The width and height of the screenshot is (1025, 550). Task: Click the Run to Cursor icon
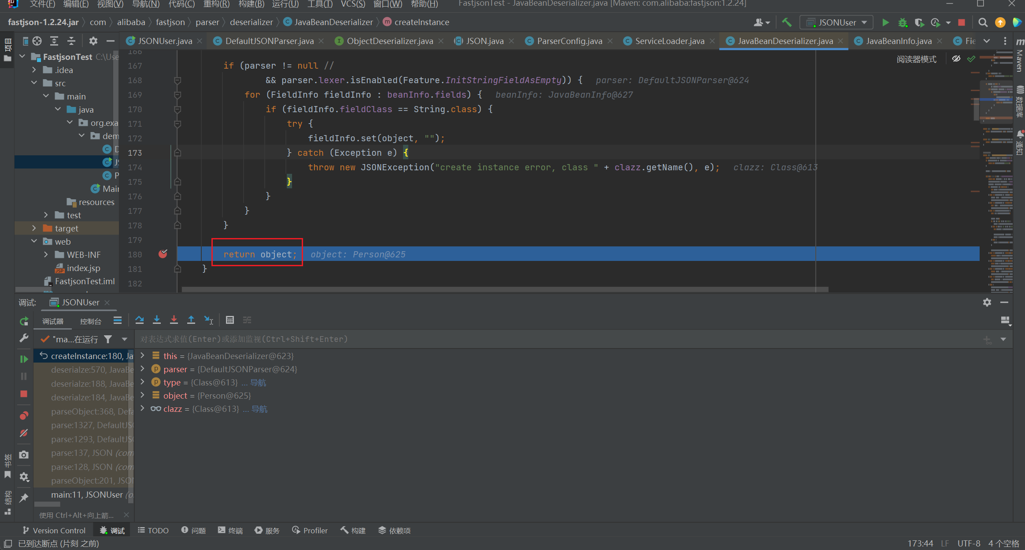pyautogui.click(x=209, y=320)
